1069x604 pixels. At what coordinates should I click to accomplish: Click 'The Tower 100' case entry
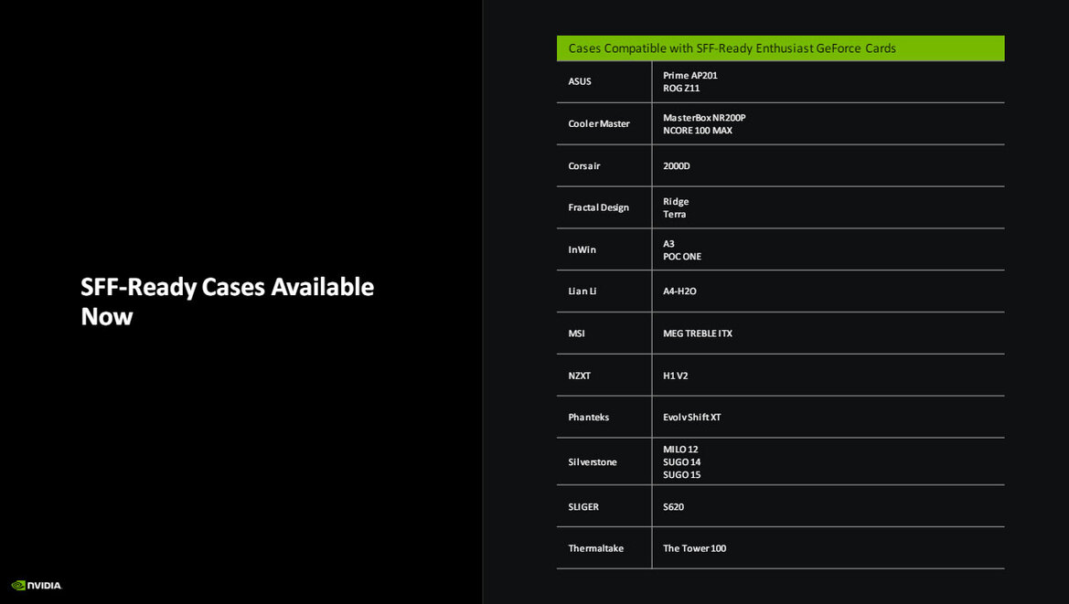695,549
